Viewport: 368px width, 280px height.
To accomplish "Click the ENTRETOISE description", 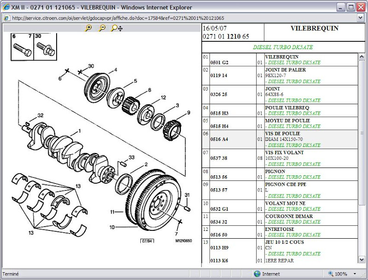I will coord(279,229).
